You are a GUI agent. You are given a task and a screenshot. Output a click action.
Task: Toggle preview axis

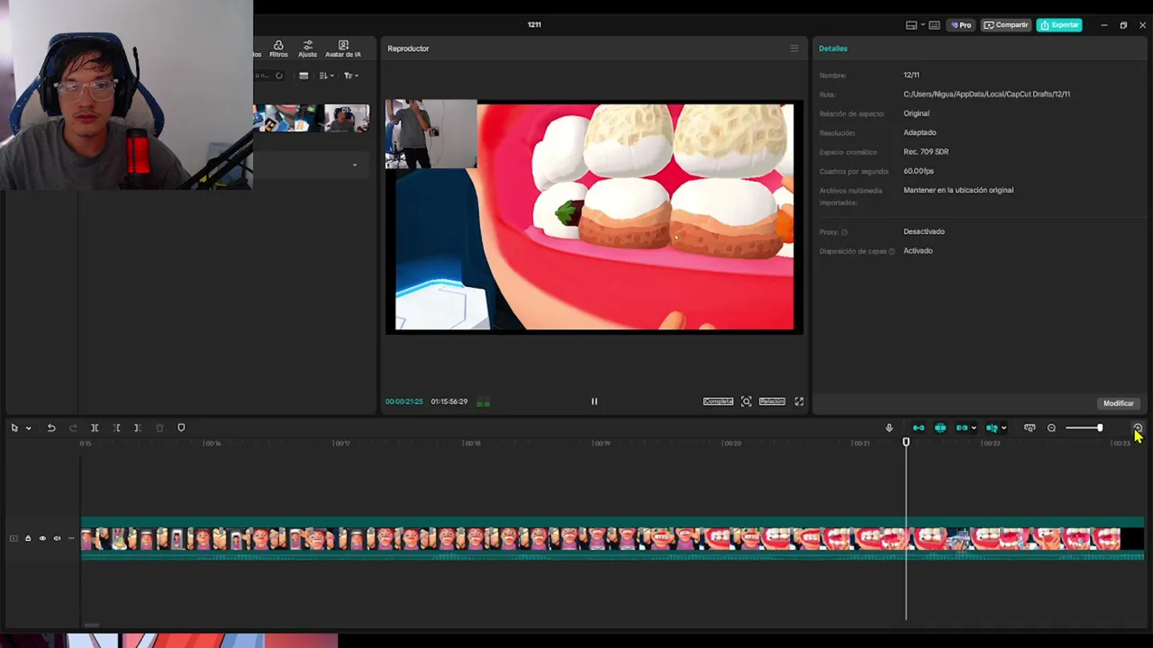(x=991, y=427)
